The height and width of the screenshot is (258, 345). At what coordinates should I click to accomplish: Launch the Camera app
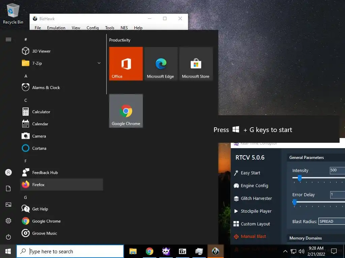click(62, 136)
